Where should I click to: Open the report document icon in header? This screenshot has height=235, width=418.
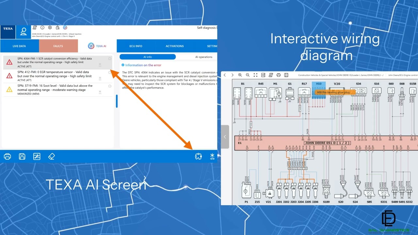(35, 28)
